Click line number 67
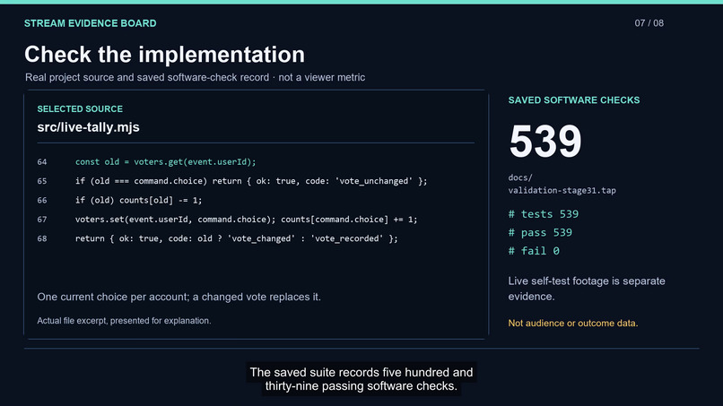The width and height of the screenshot is (723, 406). click(42, 220)
